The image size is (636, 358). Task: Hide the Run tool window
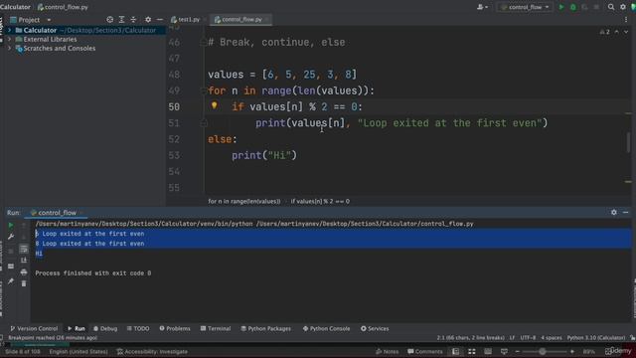click(x=625, y=212)
